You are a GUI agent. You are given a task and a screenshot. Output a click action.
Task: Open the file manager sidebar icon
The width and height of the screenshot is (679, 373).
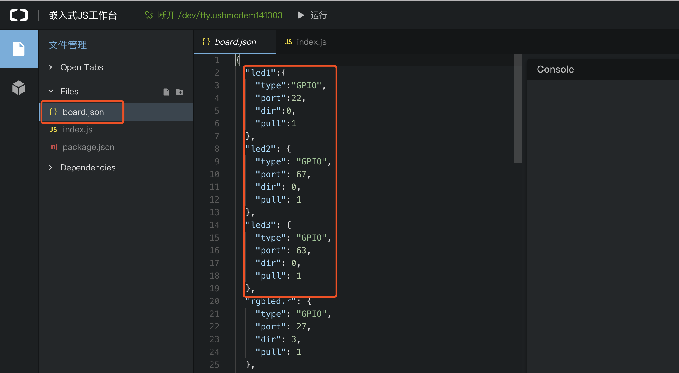point(19,49)
